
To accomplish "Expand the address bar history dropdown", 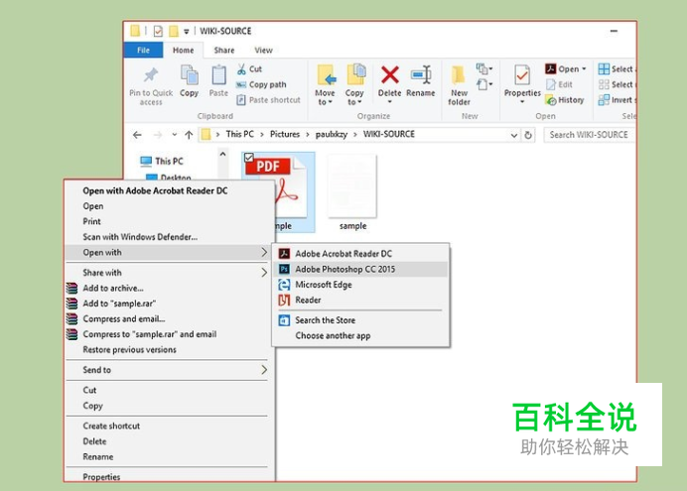I will pos(514,135).
